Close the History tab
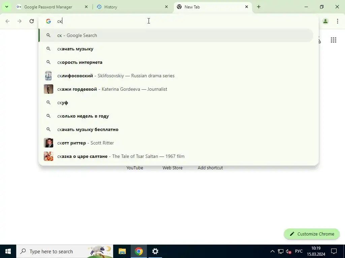Viewport: 345px width, 258px height. click(166, 7)
